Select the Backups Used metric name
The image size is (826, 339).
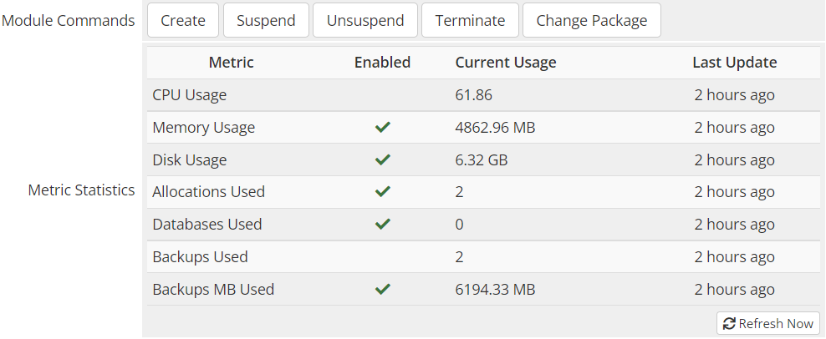coord(200,257)
